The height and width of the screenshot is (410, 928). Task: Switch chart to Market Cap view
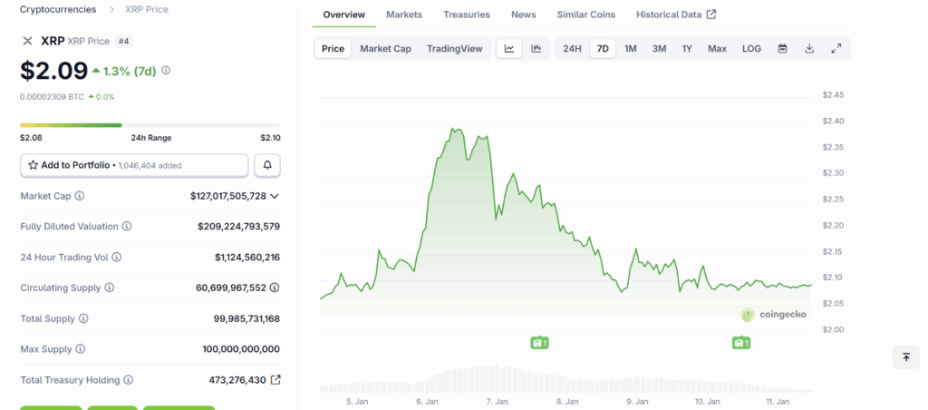(385, 49)
